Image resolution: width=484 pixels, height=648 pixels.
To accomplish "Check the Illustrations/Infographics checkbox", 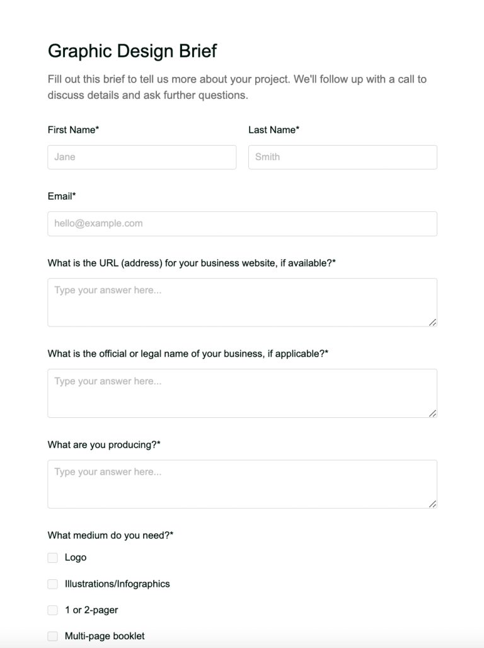I will (52, 584).
